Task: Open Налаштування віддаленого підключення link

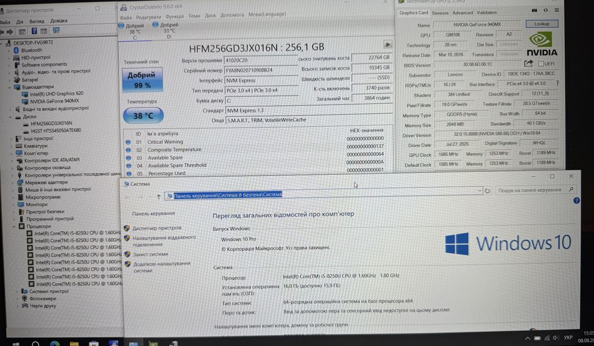Action: point(164,241)
